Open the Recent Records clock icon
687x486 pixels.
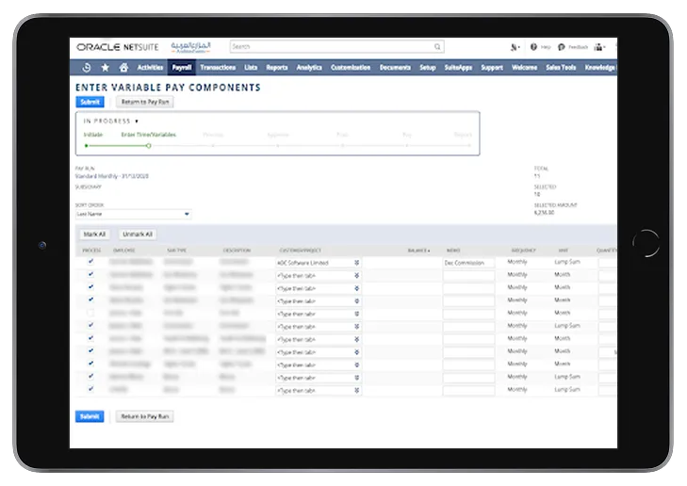click(87, 68)
